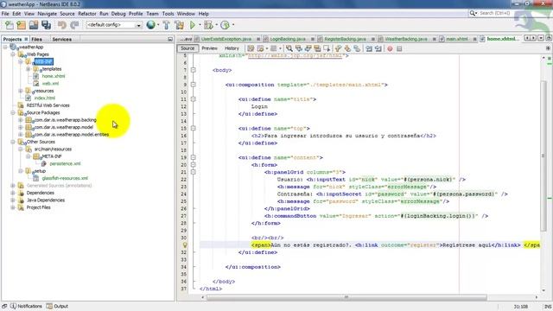Click the Build Project hammer icon
Screen dimensions: 553x311
[166, 25]
